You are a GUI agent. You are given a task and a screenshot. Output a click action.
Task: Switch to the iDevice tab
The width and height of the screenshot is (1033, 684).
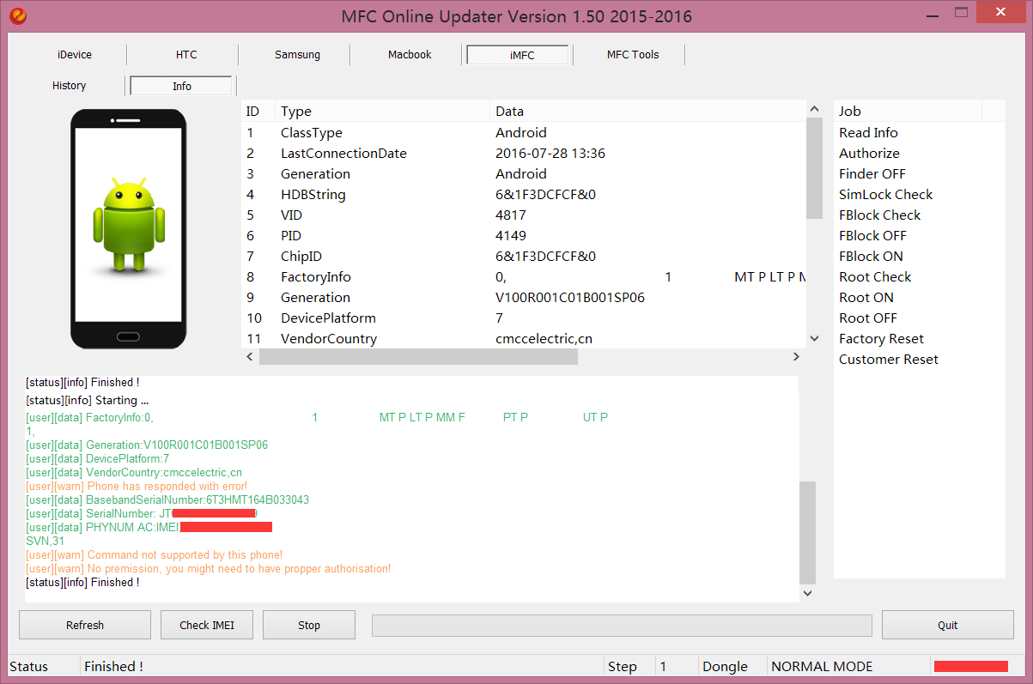click(75, 55)
